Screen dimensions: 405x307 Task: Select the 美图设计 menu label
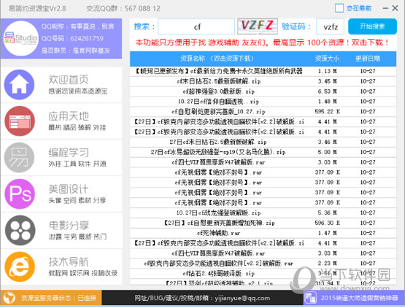pyautogui.click(x=69, y=189)
